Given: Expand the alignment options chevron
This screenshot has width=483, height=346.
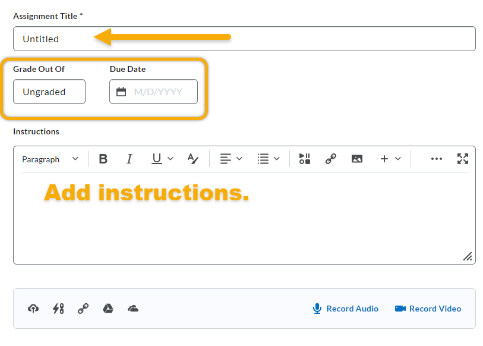Looking at the screenshot, I should (239, 159).
